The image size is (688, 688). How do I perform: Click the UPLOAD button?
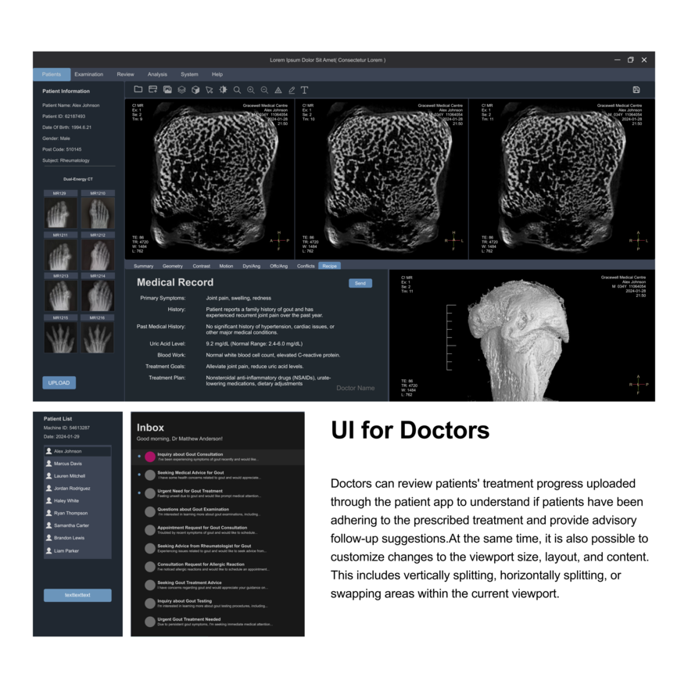pyautogui.click(x=59, y=382)
